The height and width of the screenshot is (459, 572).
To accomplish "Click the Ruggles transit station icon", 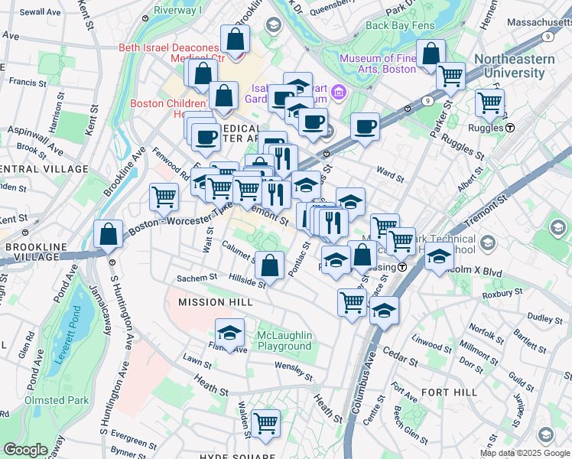I will click(510, 128).
